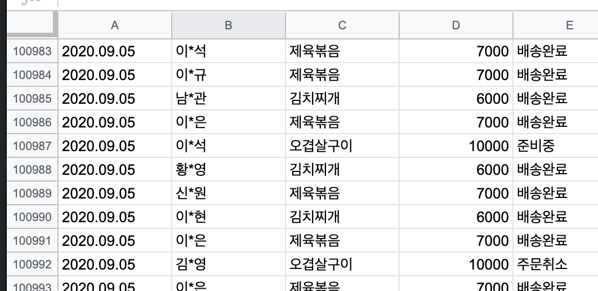This screenshot has height=291, width=598.
Task: Select column D header
Action: [x=456, y=25]
